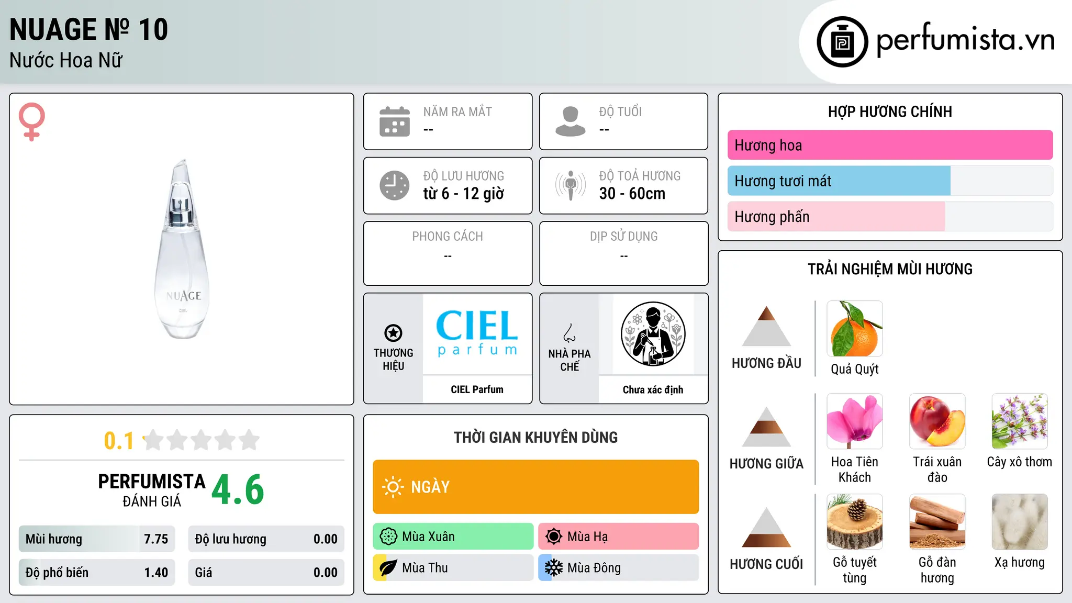Click the sillage value 30 - 60cm
The image size is (1072, 603).
pyautogui.click(x=632, y=194)
